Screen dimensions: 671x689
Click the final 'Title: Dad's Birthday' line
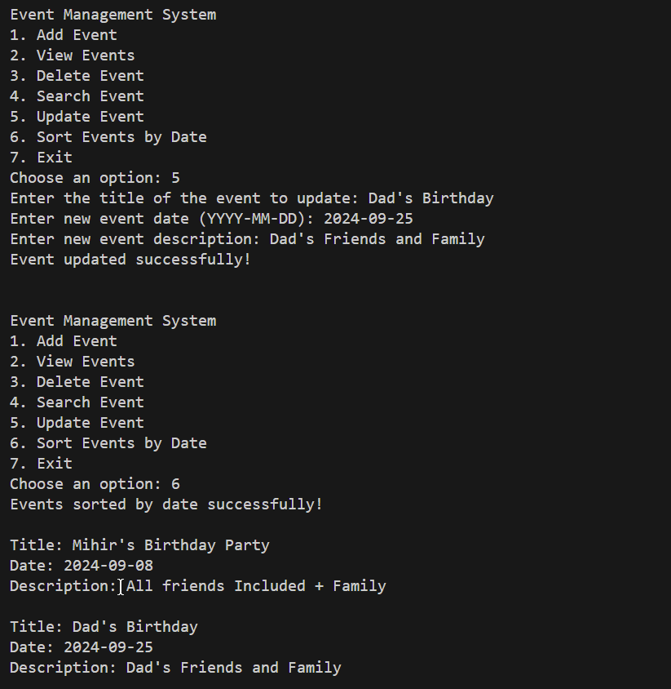[x=104, y=627]
